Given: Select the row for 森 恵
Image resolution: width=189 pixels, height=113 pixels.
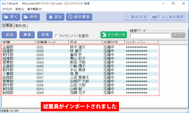Looking at the screenshot, I should [x=80, y=74].
